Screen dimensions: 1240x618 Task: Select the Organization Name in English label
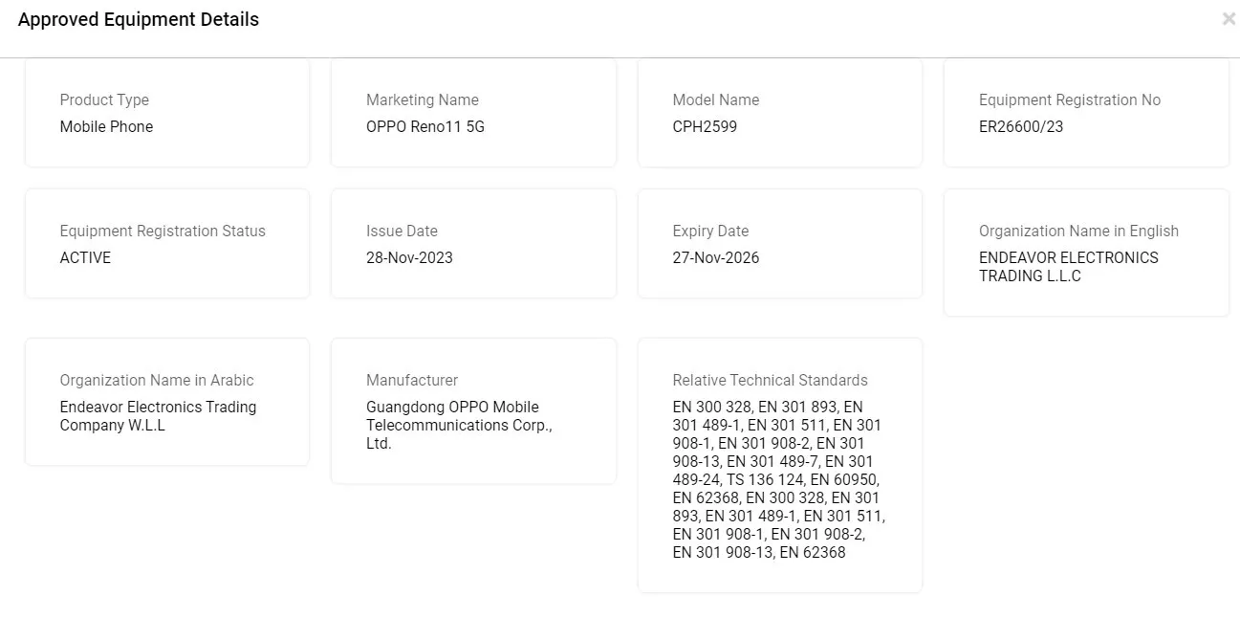1078,231
